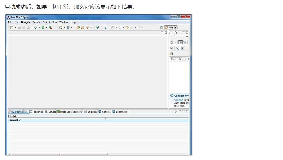Open Markers view menu triangle

pos(180,111)
